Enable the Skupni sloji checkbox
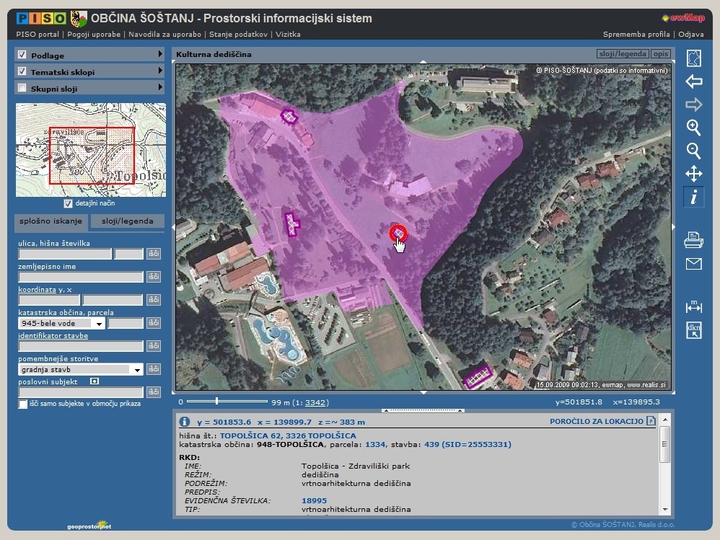 point(22,88)
